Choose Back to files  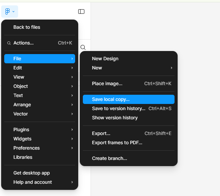[x=40, y=27]
